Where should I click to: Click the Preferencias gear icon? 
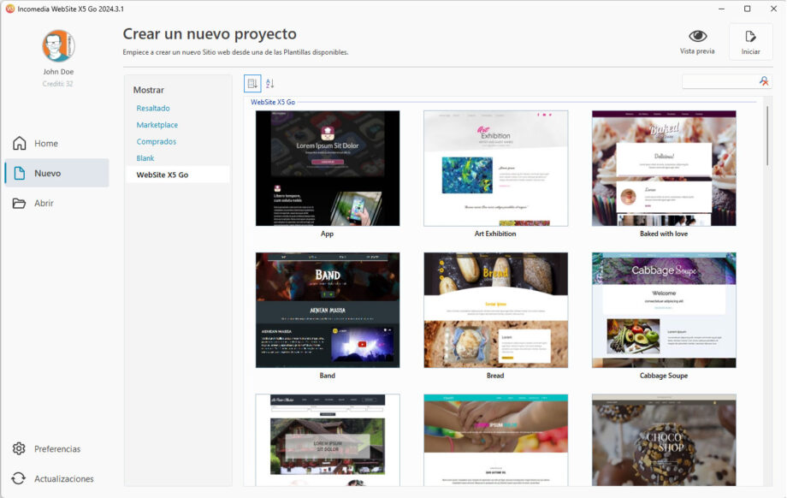(x=19, y=448)
